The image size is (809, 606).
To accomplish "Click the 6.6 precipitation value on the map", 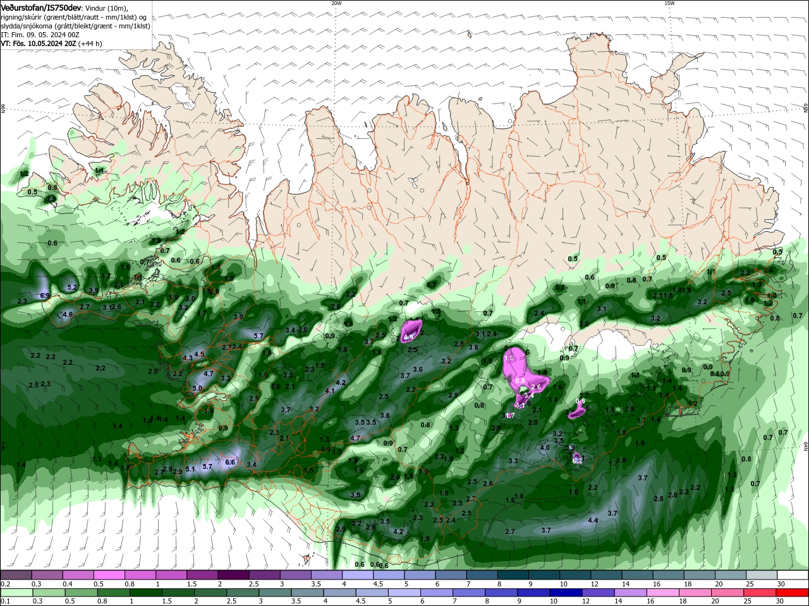I will (x=230, y=462).
